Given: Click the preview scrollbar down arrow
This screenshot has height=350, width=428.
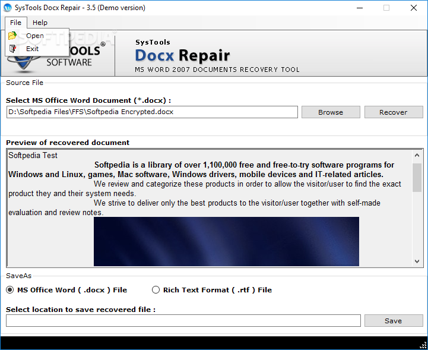Looking at the screenshot, I should coord(417,261).
